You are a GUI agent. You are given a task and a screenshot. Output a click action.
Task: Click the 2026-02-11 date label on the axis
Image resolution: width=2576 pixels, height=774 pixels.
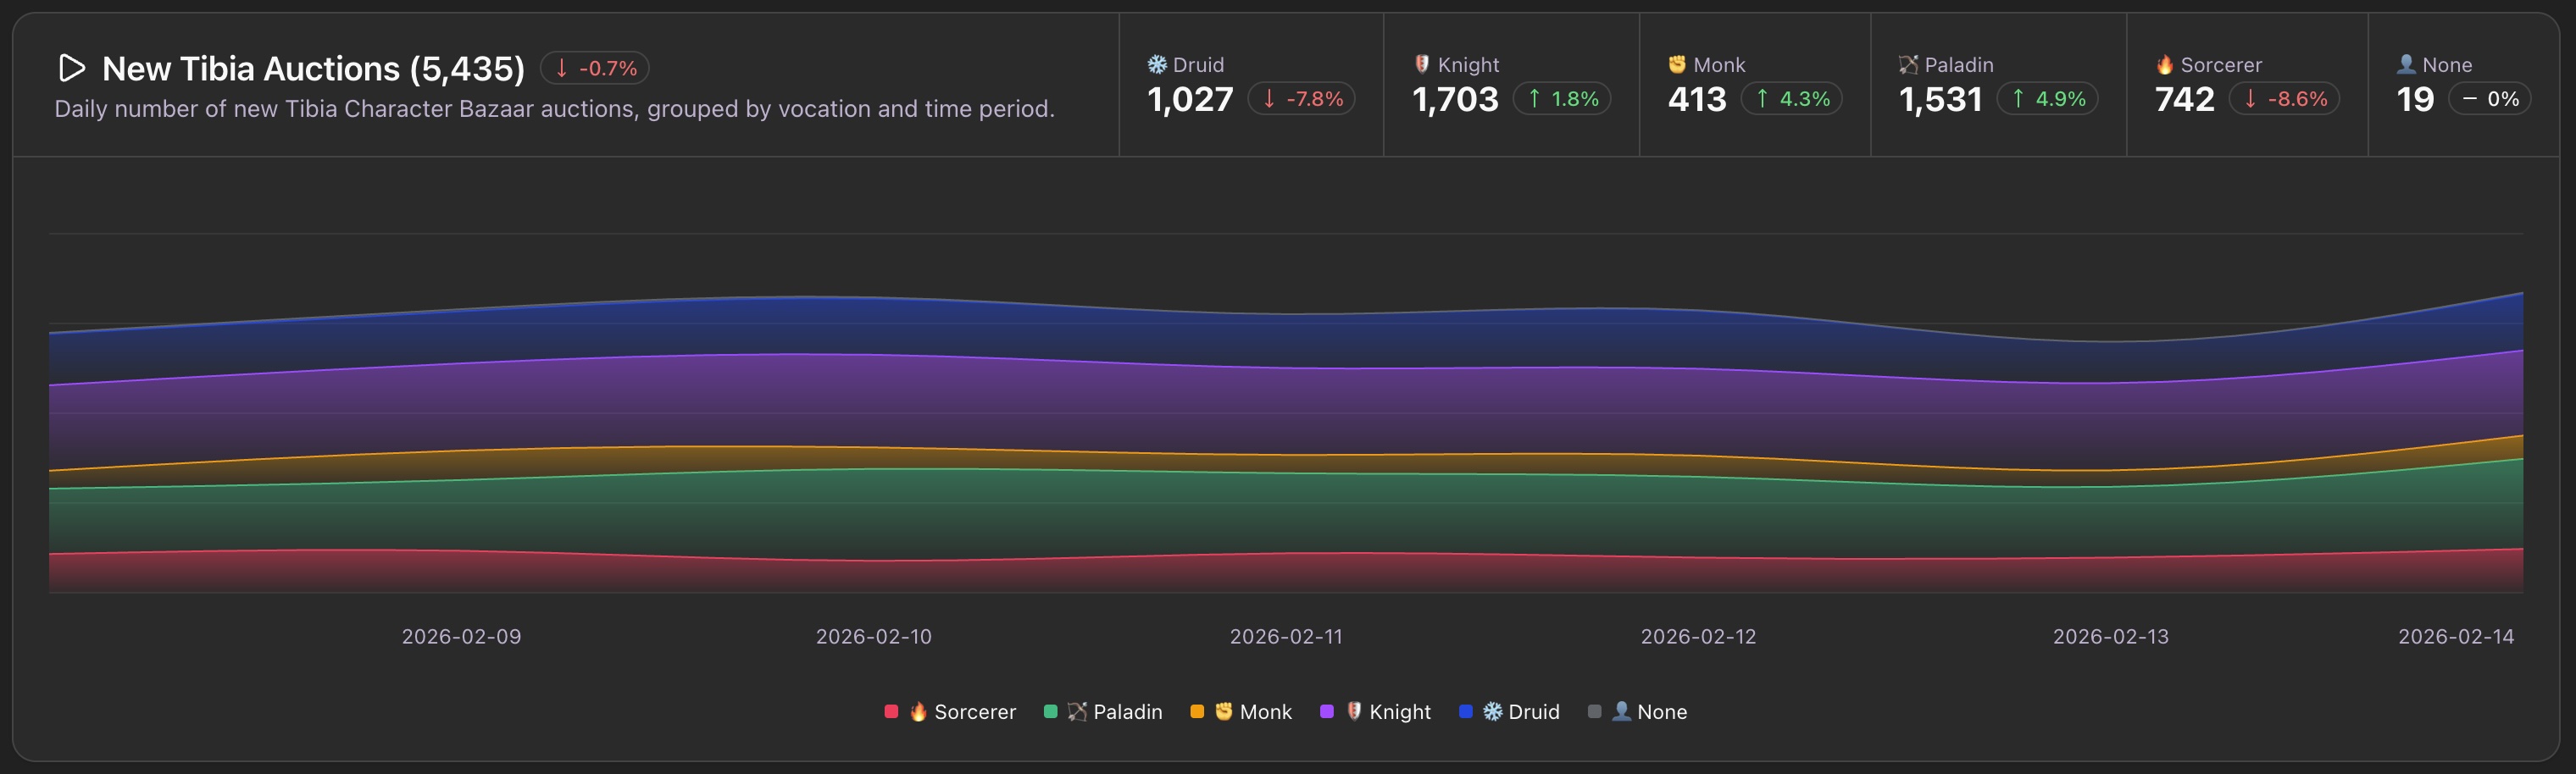(x=1286, y=637)
